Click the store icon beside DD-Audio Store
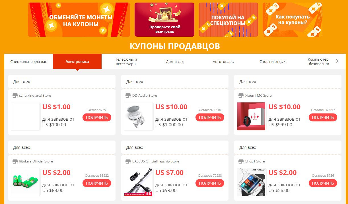This screenshot has width=348, height=204. (127, 95)
